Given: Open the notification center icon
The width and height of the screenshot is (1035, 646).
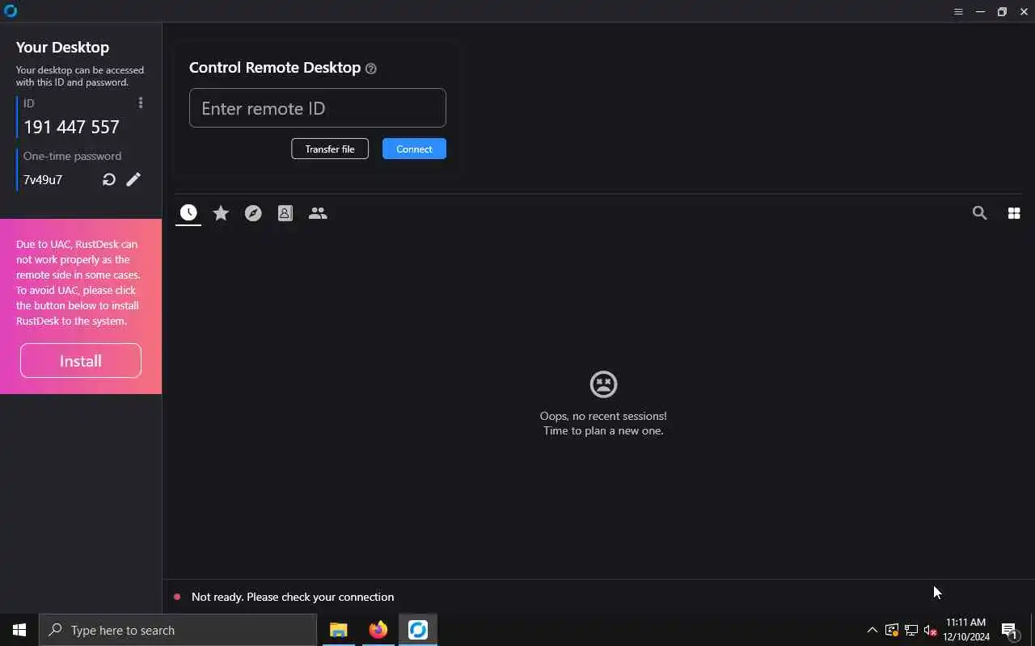Looking at the screenshot, I should pos(1009,631).
